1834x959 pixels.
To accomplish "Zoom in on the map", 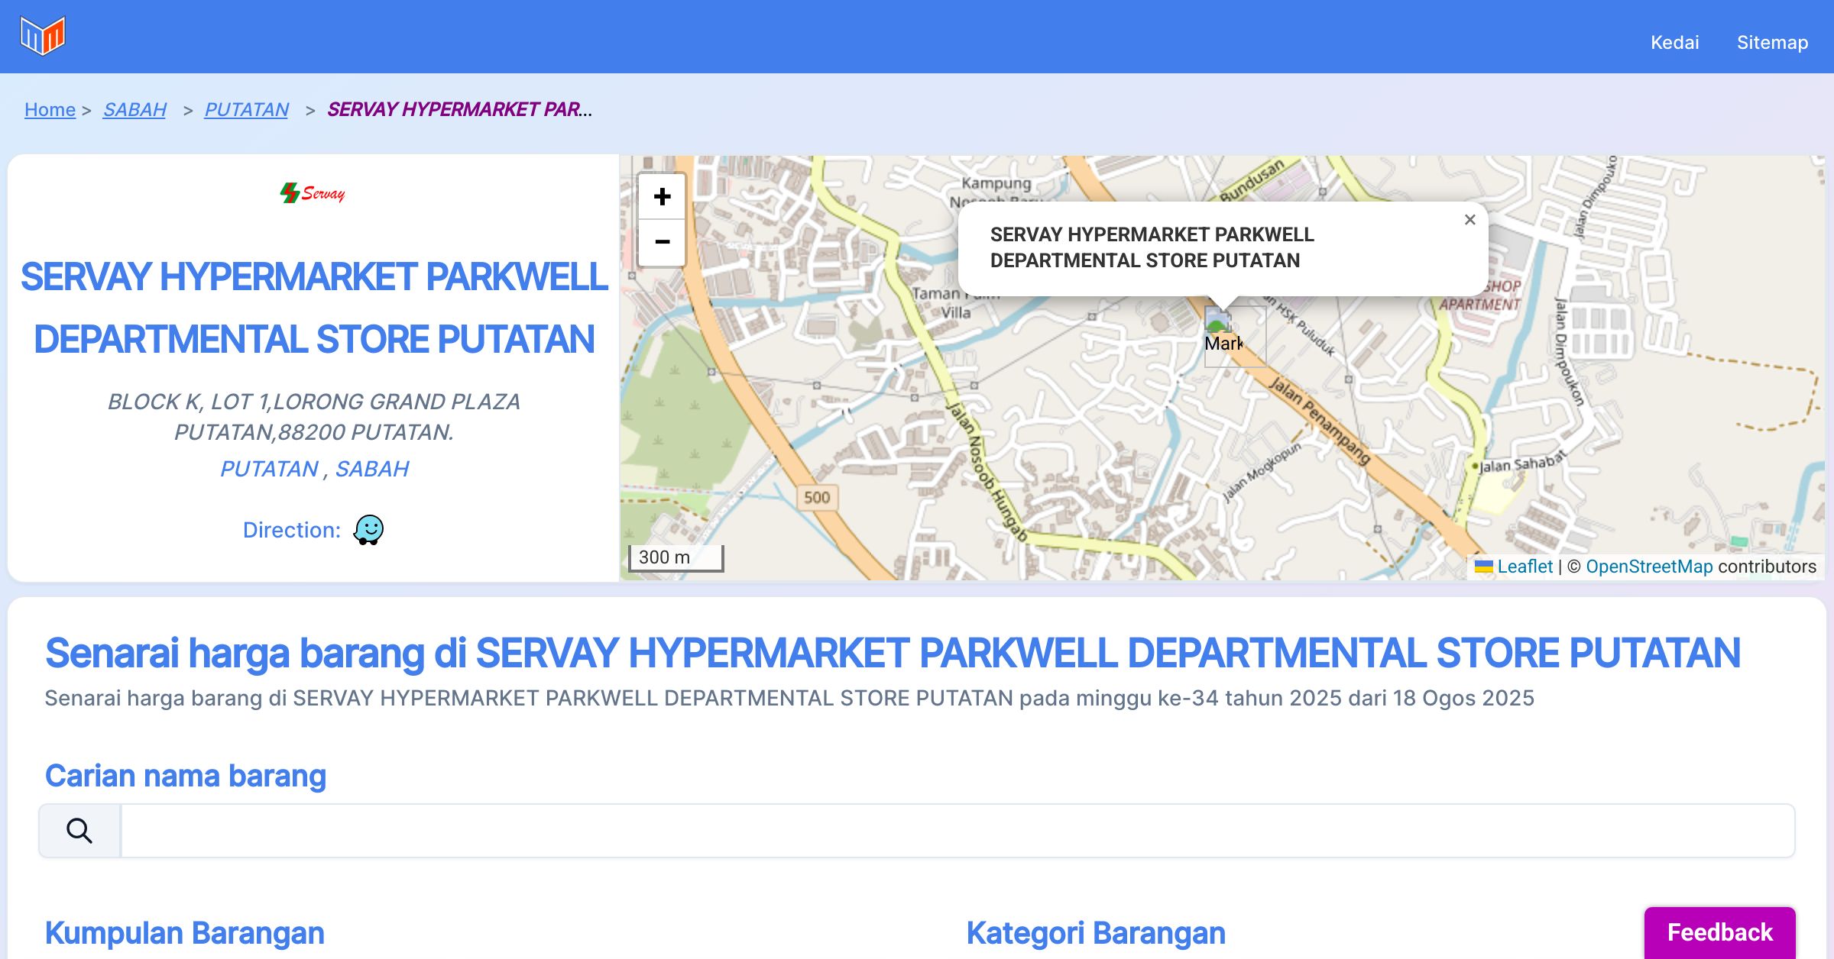I will pos(662,197).
